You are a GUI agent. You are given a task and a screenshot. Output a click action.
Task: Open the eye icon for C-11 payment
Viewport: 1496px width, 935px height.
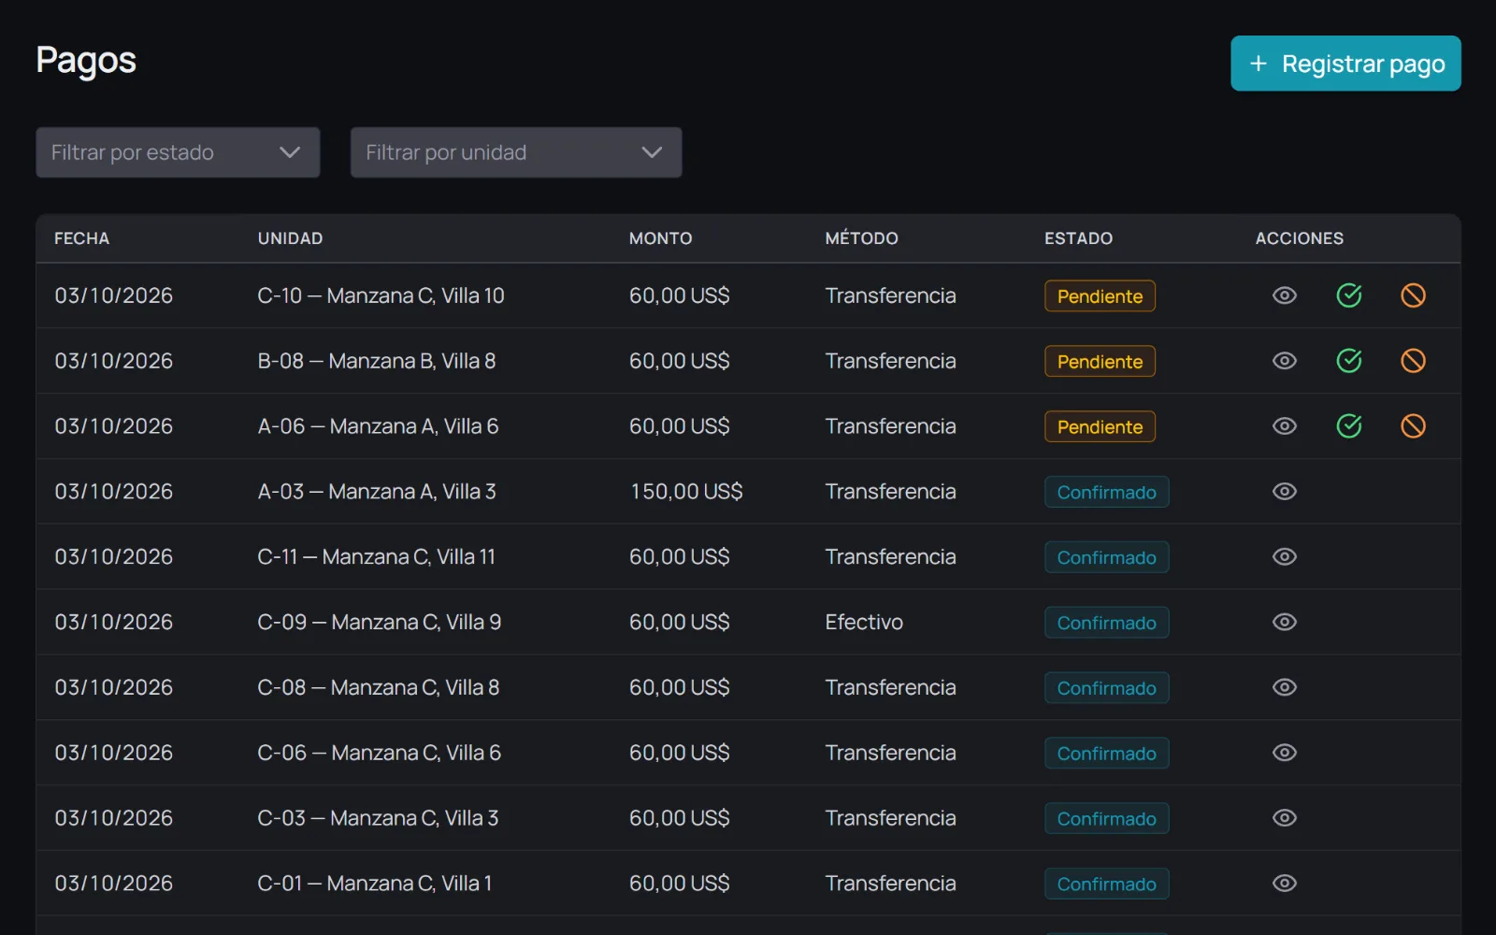(x=1285, y=557)
